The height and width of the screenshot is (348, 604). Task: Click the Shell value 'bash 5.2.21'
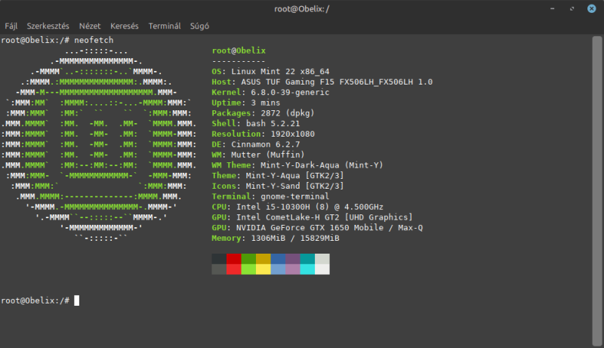click(x=273, y=124)
